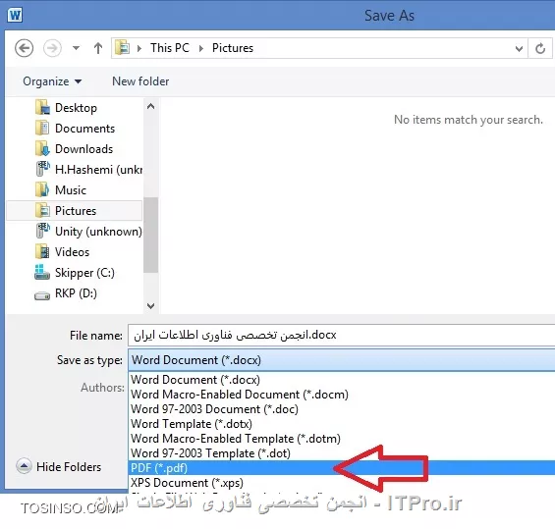Click the navigation pane scrollbar thumb
This screenshot has width=555, height=529.
pos(151,235)
